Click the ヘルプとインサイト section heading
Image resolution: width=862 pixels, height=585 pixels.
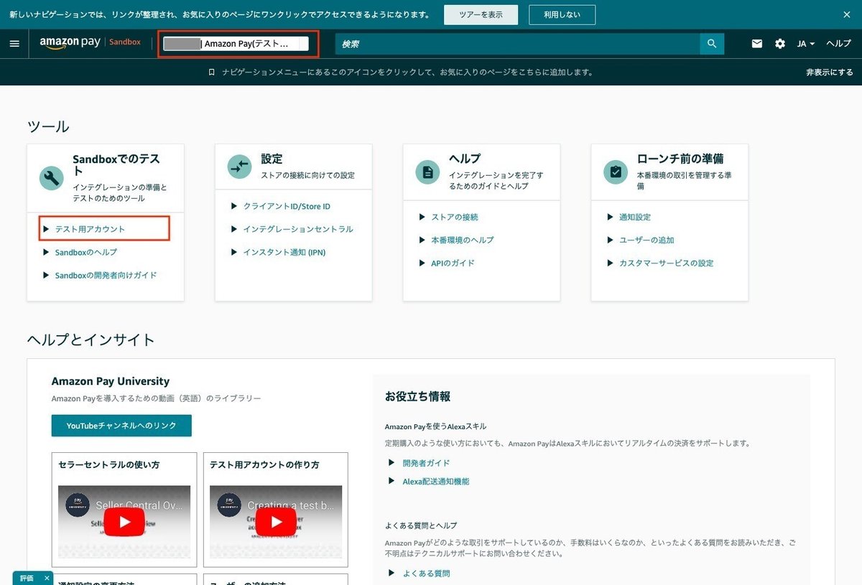pyautogui.click(x=91, y=340)
